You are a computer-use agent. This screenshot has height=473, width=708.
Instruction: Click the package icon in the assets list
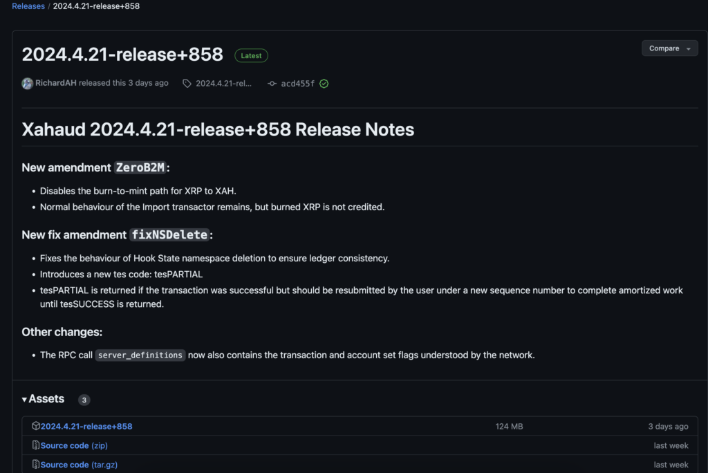pyautogui.click(x=36, y=427)
